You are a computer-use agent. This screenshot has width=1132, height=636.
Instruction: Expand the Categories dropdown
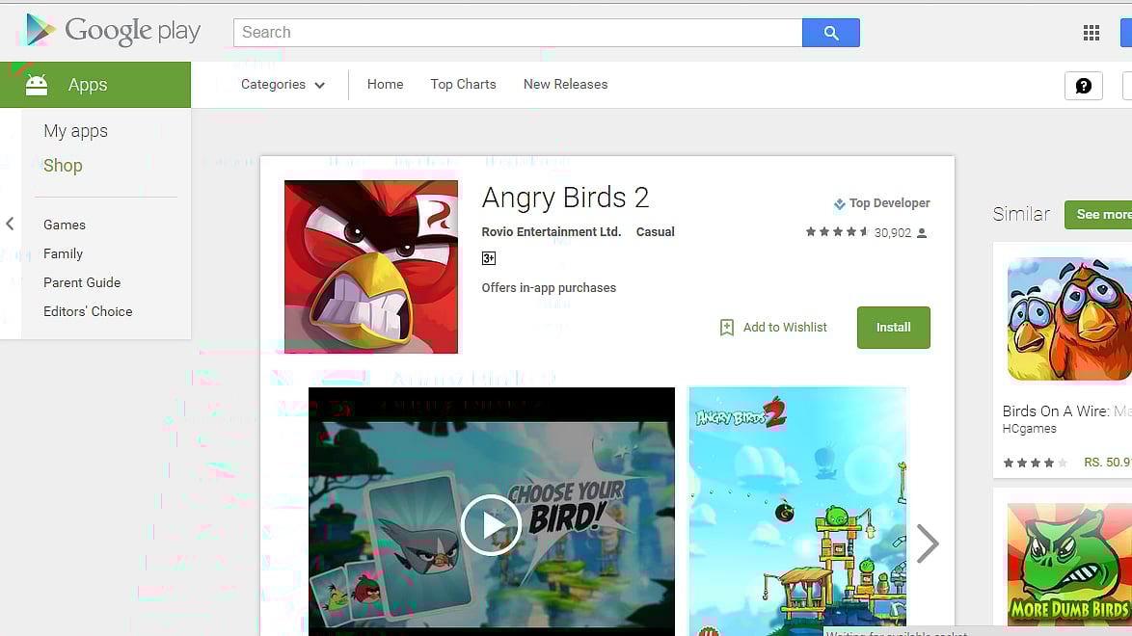(283, 85)
